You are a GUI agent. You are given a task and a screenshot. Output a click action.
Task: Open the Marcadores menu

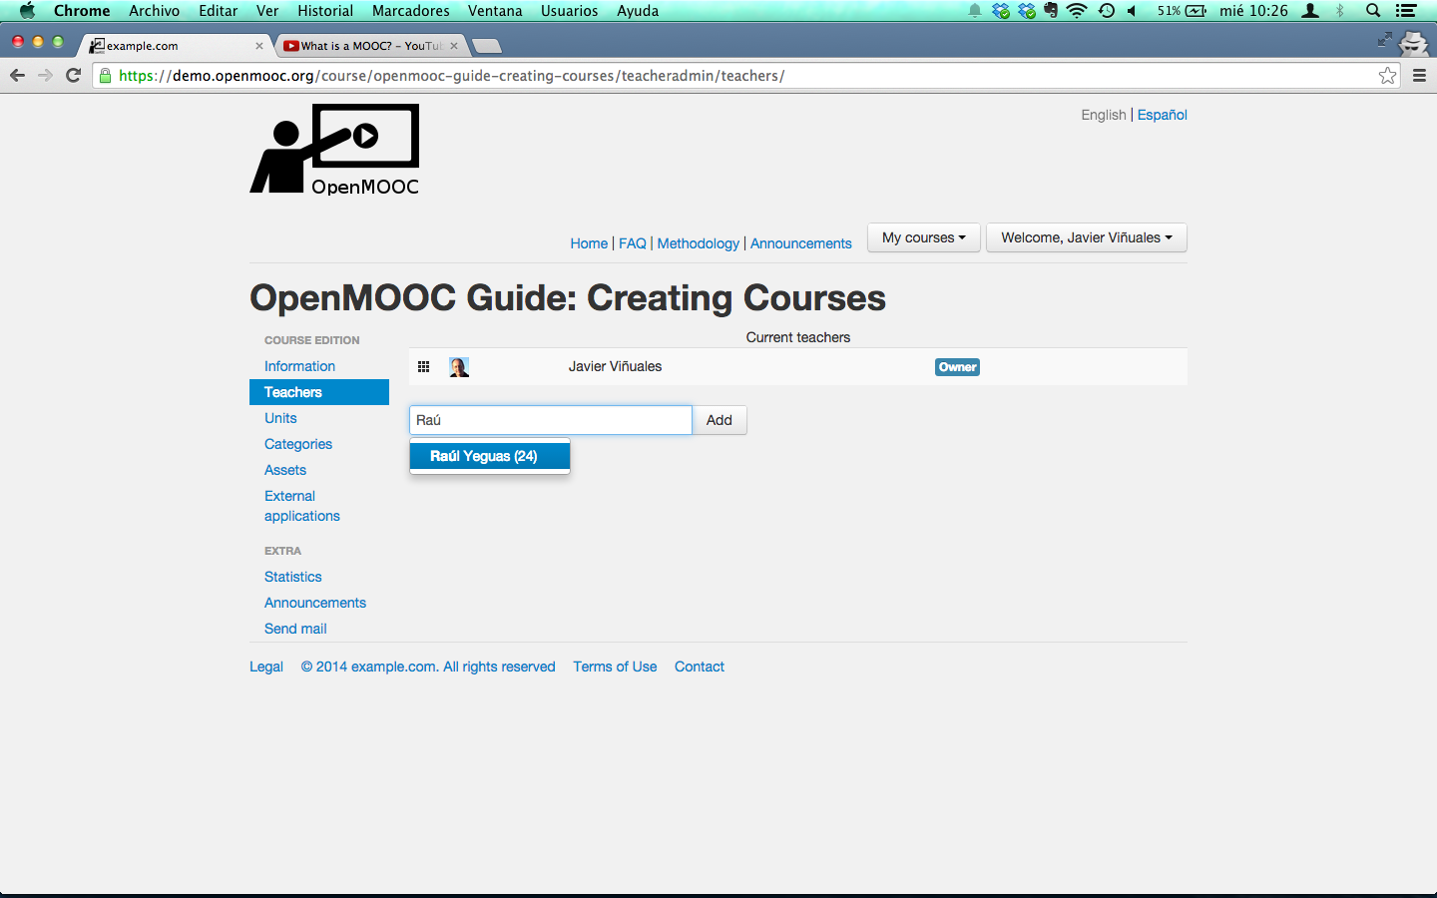pyautogui.click(x=411, y=11)
